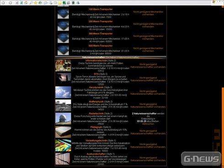The width and height of the screenshot is (224, 168).
Task: Open the Verwaltungstechnik title link
Action: [96, 141]
